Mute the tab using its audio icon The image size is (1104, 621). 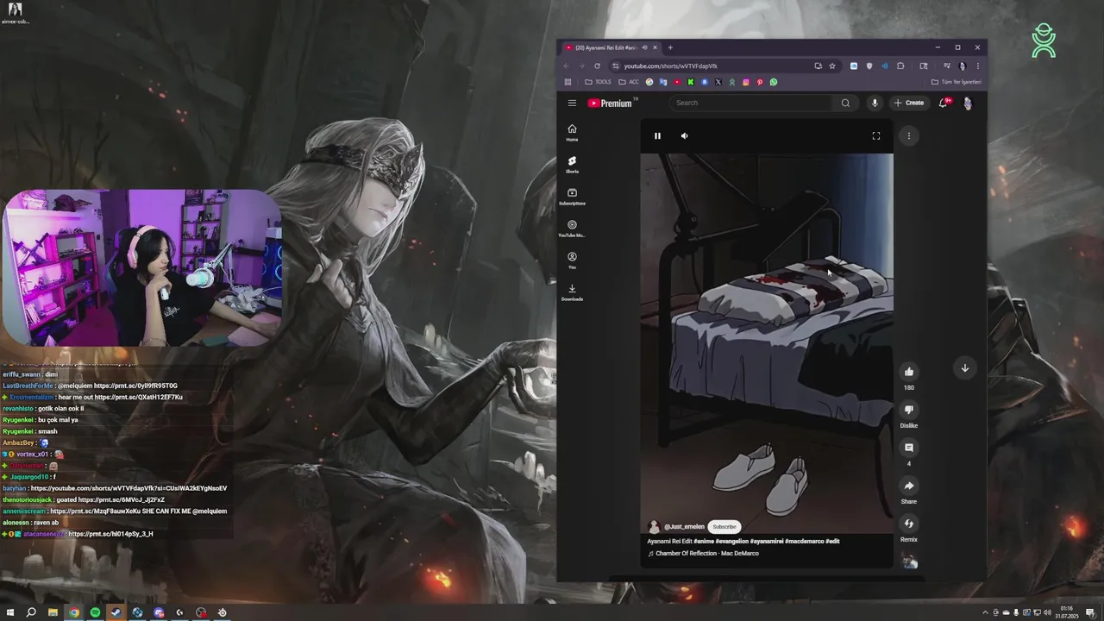pyautogui.click(x=644, y=47)
